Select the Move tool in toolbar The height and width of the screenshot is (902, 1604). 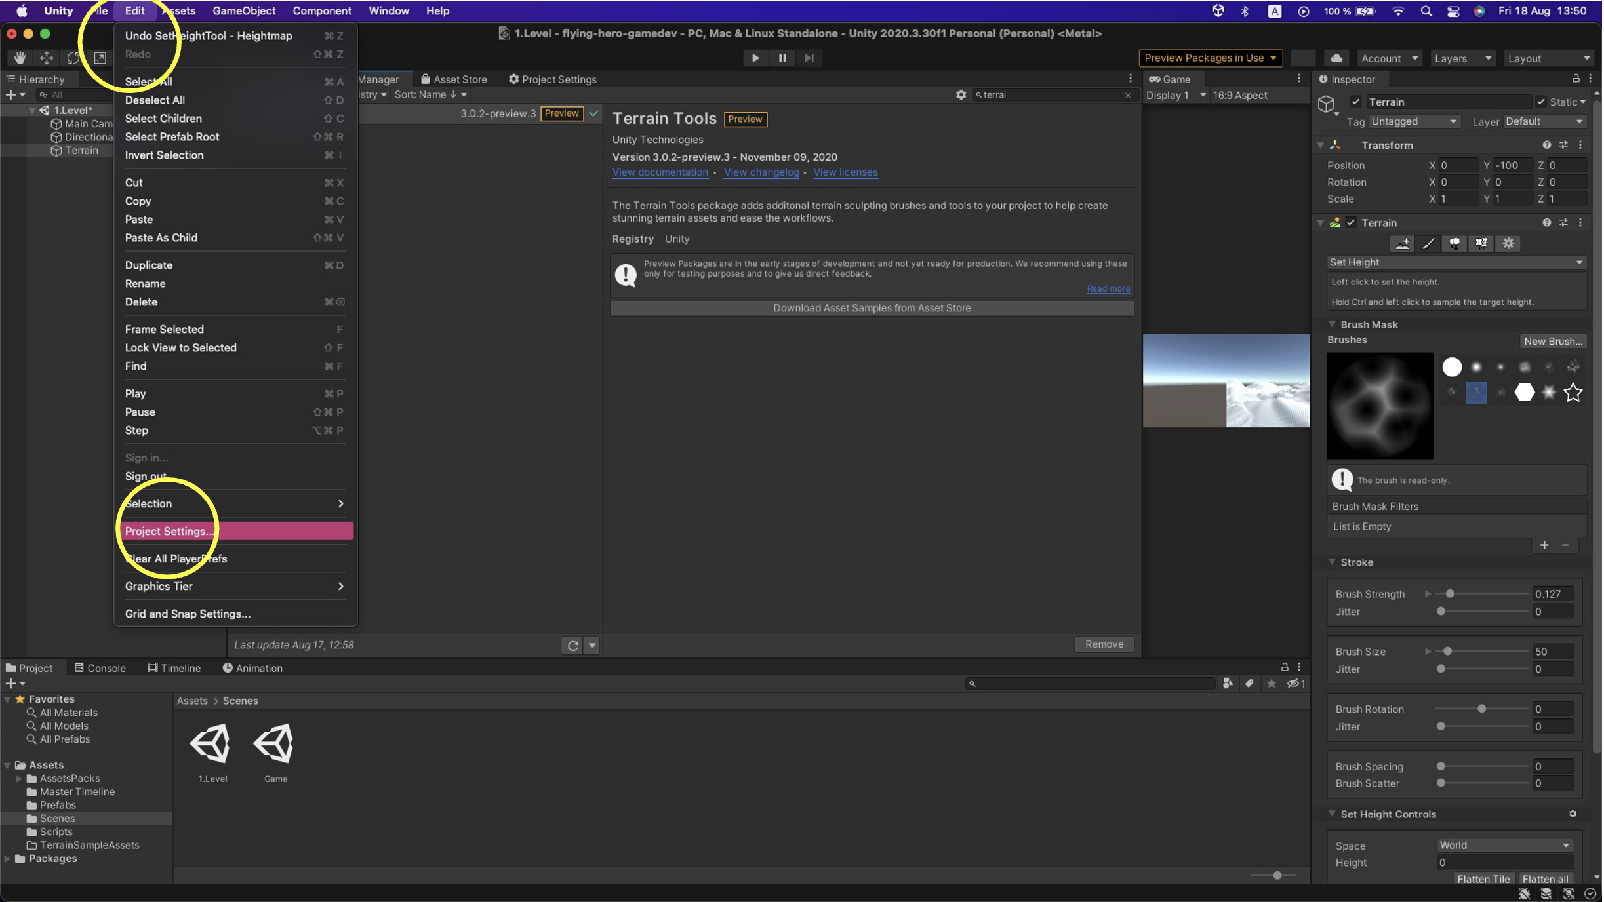[47, 58]
